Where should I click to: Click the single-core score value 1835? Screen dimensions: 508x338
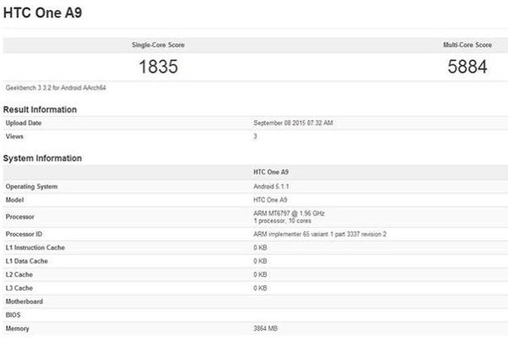[x=157, y=66]
